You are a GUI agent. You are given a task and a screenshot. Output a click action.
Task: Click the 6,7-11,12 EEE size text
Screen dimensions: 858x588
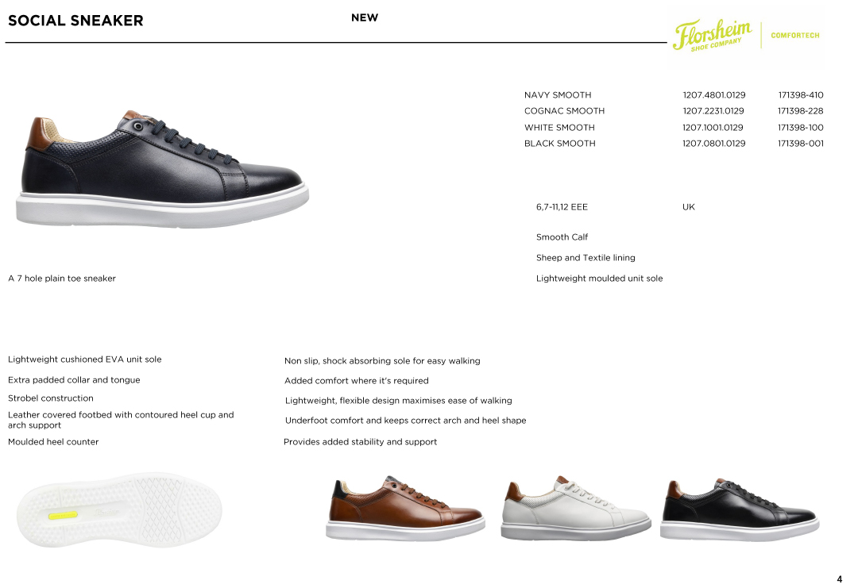(562, 207)
